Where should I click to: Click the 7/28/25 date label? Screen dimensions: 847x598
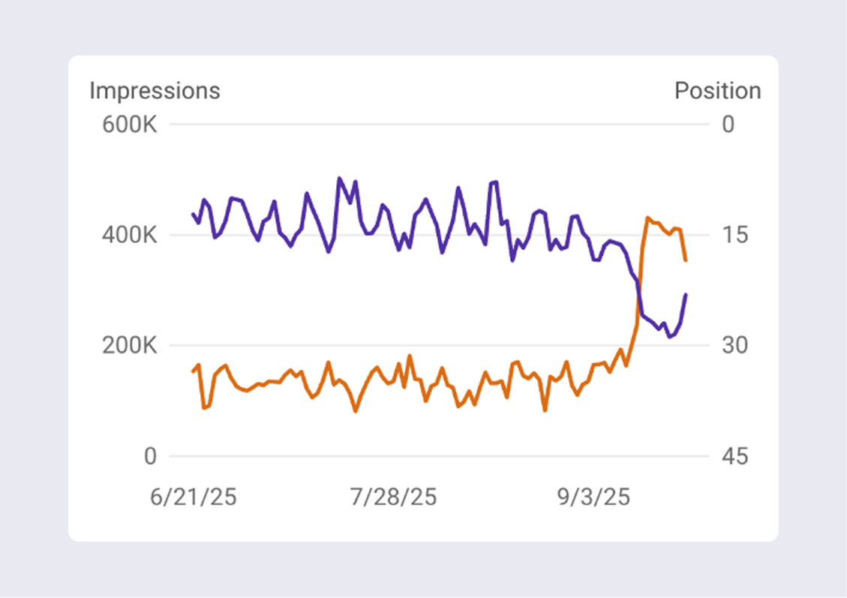click(393, 497)
